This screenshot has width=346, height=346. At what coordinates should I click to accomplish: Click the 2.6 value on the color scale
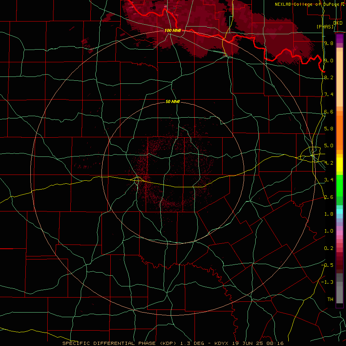(x=329, y=197)
